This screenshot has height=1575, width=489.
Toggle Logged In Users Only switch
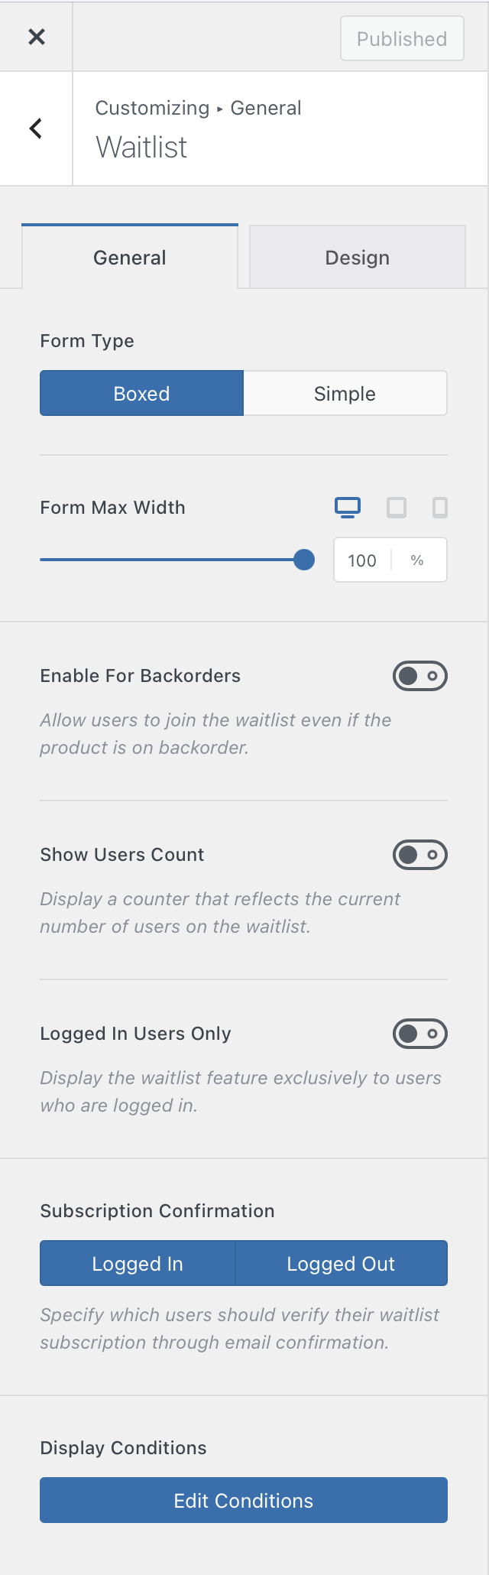(420, 1034)
